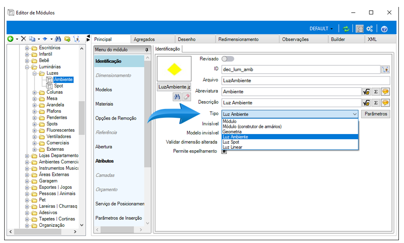
Task: Expand the Escritórios folder
Action: tap(27, 48)
